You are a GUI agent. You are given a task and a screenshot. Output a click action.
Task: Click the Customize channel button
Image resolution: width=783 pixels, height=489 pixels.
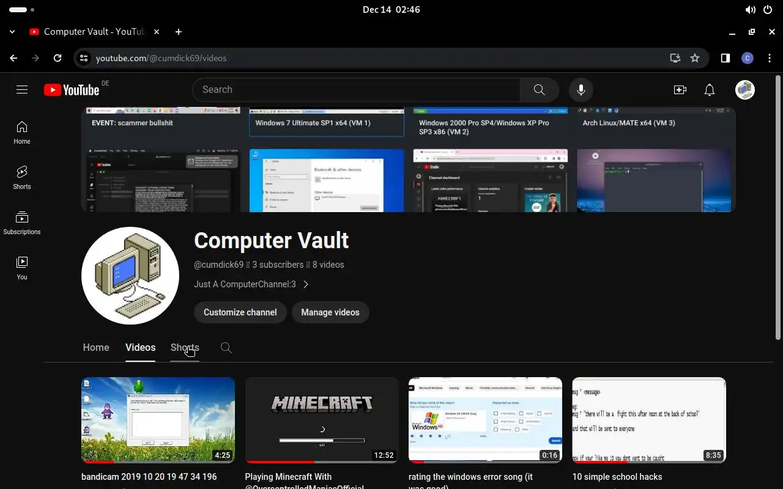click(x=240, y=312)
